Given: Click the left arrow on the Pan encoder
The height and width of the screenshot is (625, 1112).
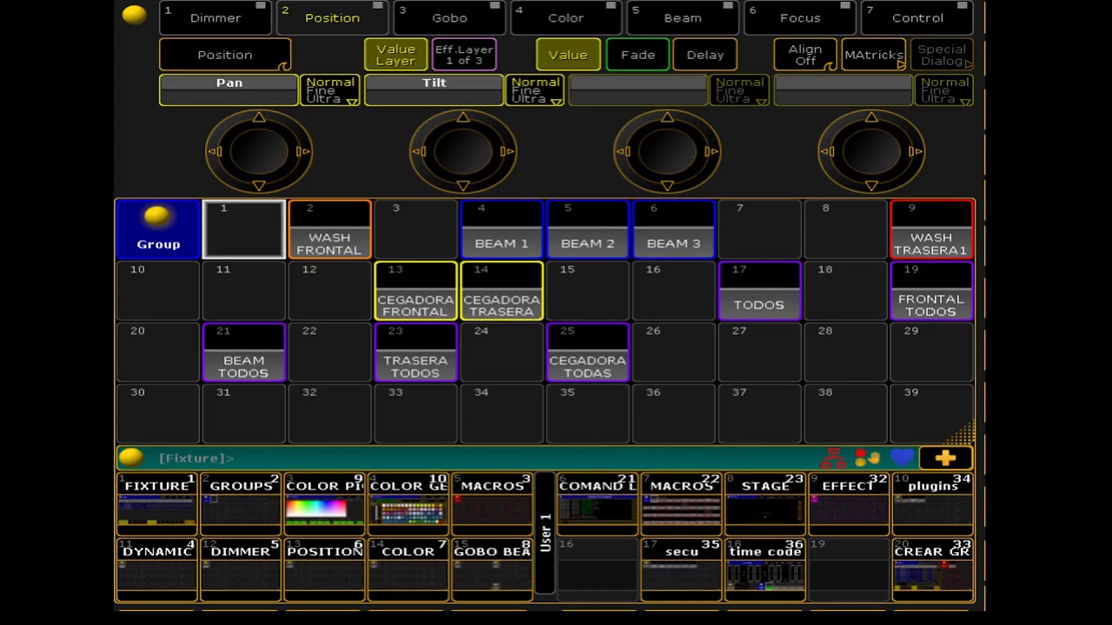Looking at the screenshot, I should [x=214, y=151].
